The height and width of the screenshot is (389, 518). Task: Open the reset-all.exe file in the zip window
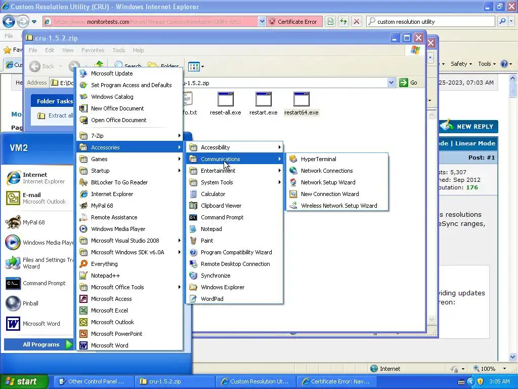(x=225, y=104)
